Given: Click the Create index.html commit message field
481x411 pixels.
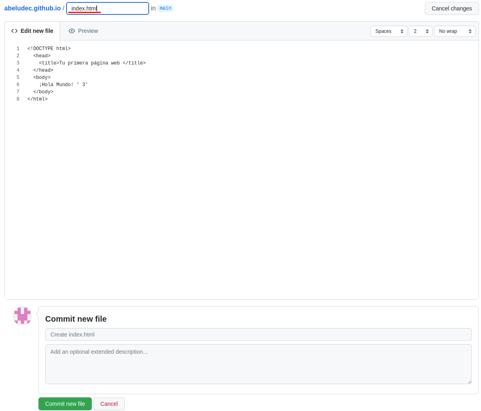Looking at the screenshot, I should [x=259, y=334].
